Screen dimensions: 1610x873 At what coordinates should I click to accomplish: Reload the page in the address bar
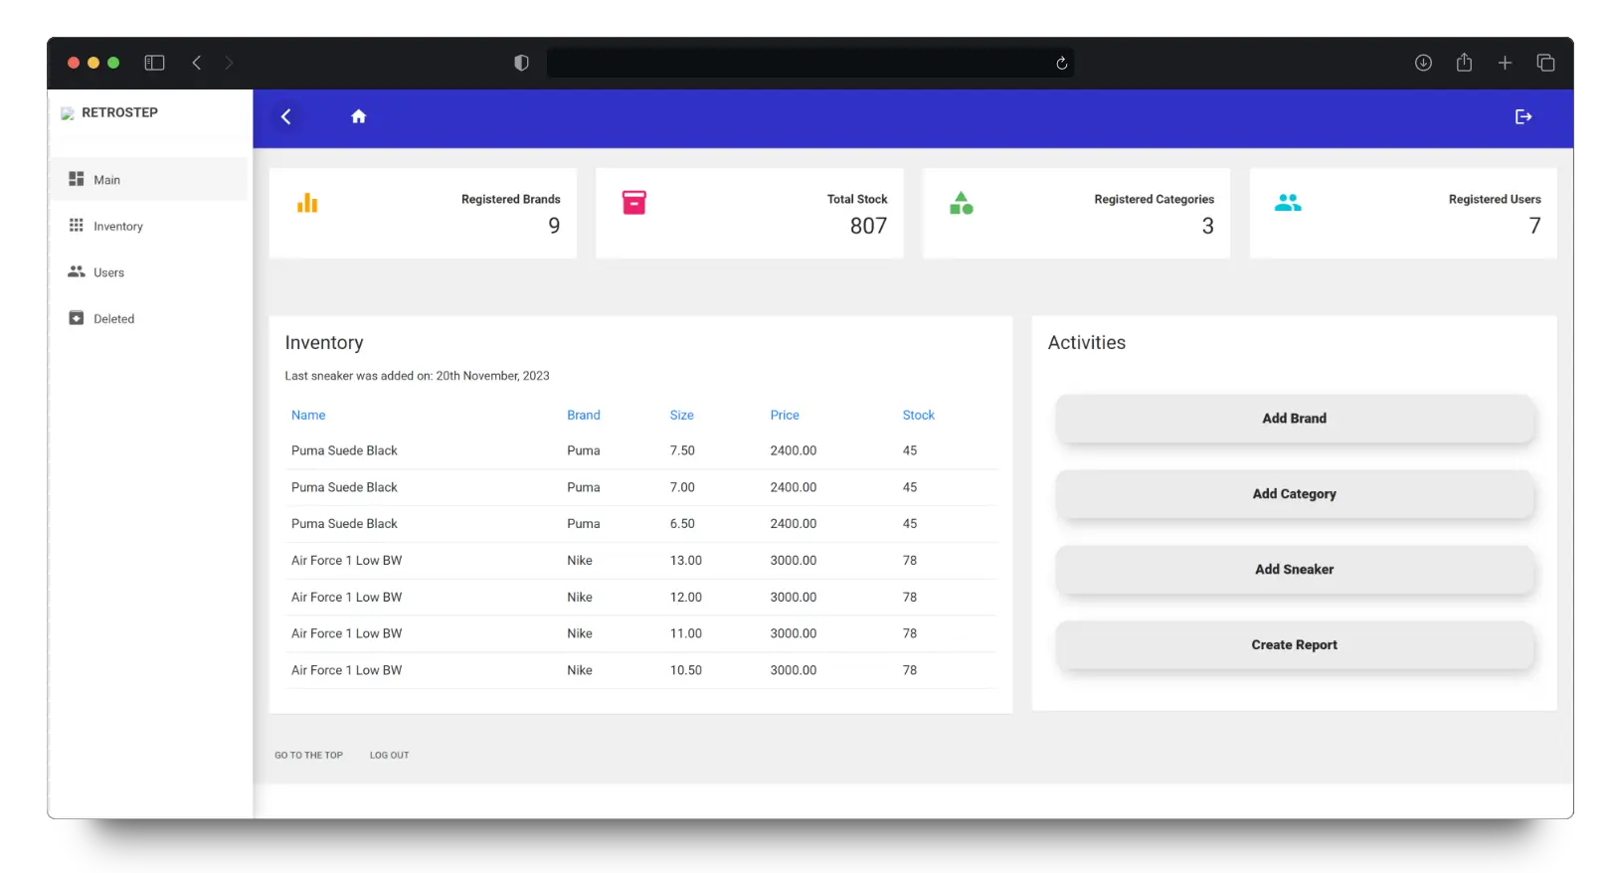(1061, 63)
